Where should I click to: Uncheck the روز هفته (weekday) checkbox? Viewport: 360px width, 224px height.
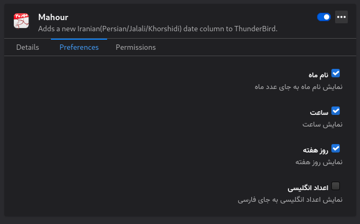tap(336, 149)
